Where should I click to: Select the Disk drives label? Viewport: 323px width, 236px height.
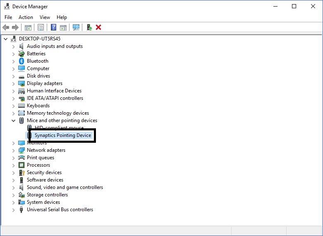click(x=38, y=76)
